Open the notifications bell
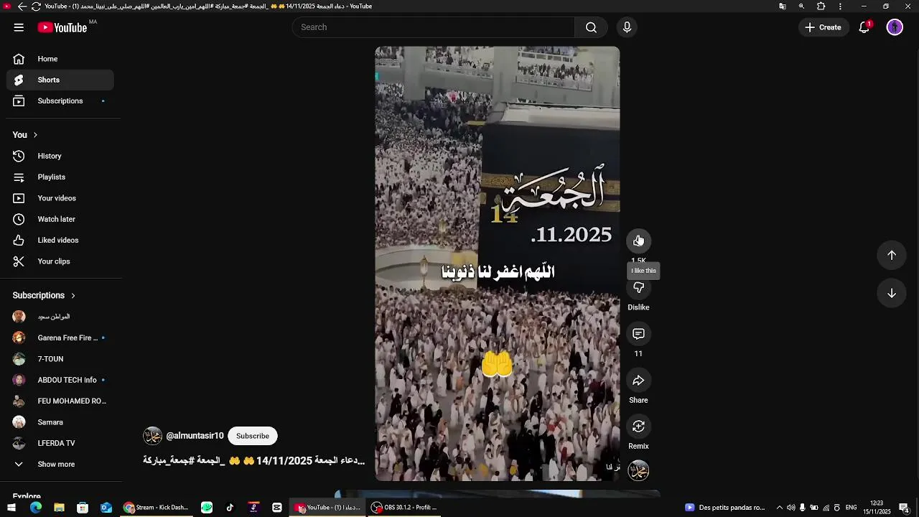 tap(864, 27)
